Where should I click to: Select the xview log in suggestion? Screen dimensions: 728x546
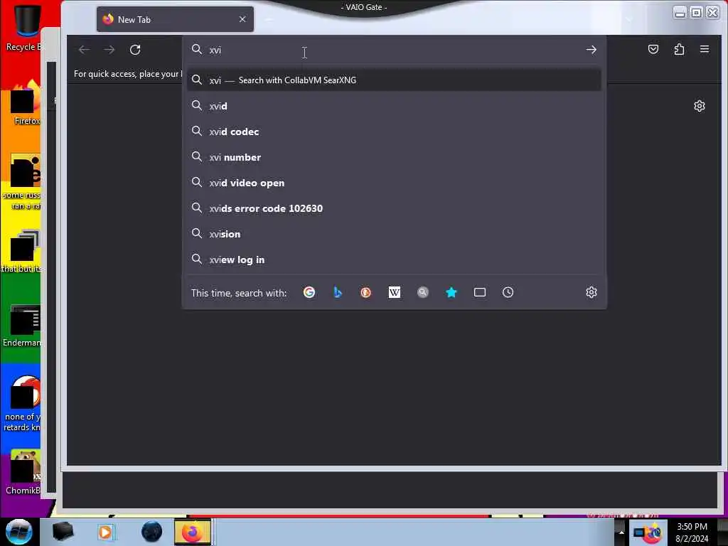394,259
